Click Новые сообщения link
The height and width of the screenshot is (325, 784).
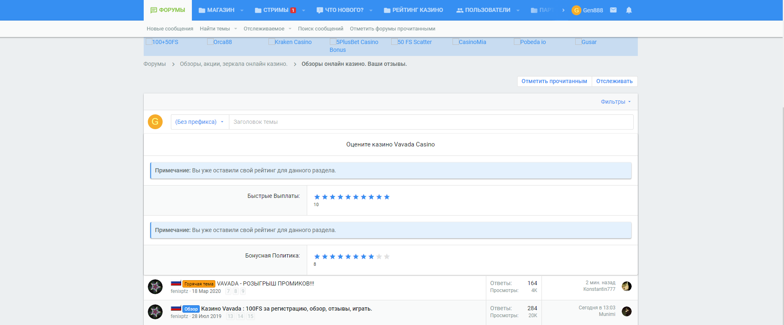tap(170, 29)
